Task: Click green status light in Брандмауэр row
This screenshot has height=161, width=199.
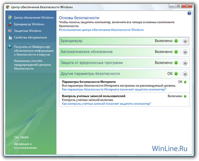Action: [x=176, y=41]
